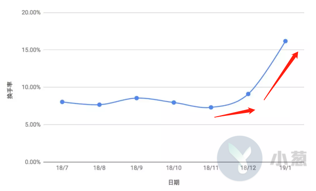Click the 5.00% y-axis label

coord(32,125)
